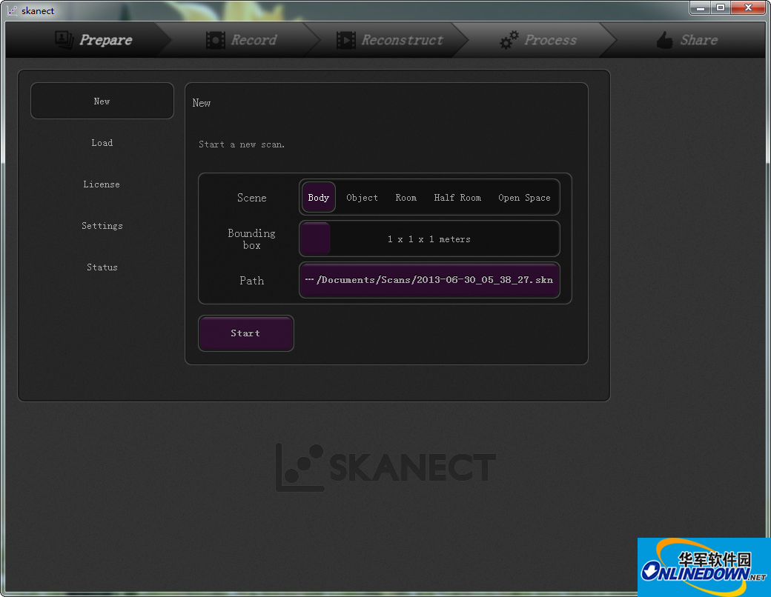Select Object scene type

pyautogui.click(x=362, y=198)
